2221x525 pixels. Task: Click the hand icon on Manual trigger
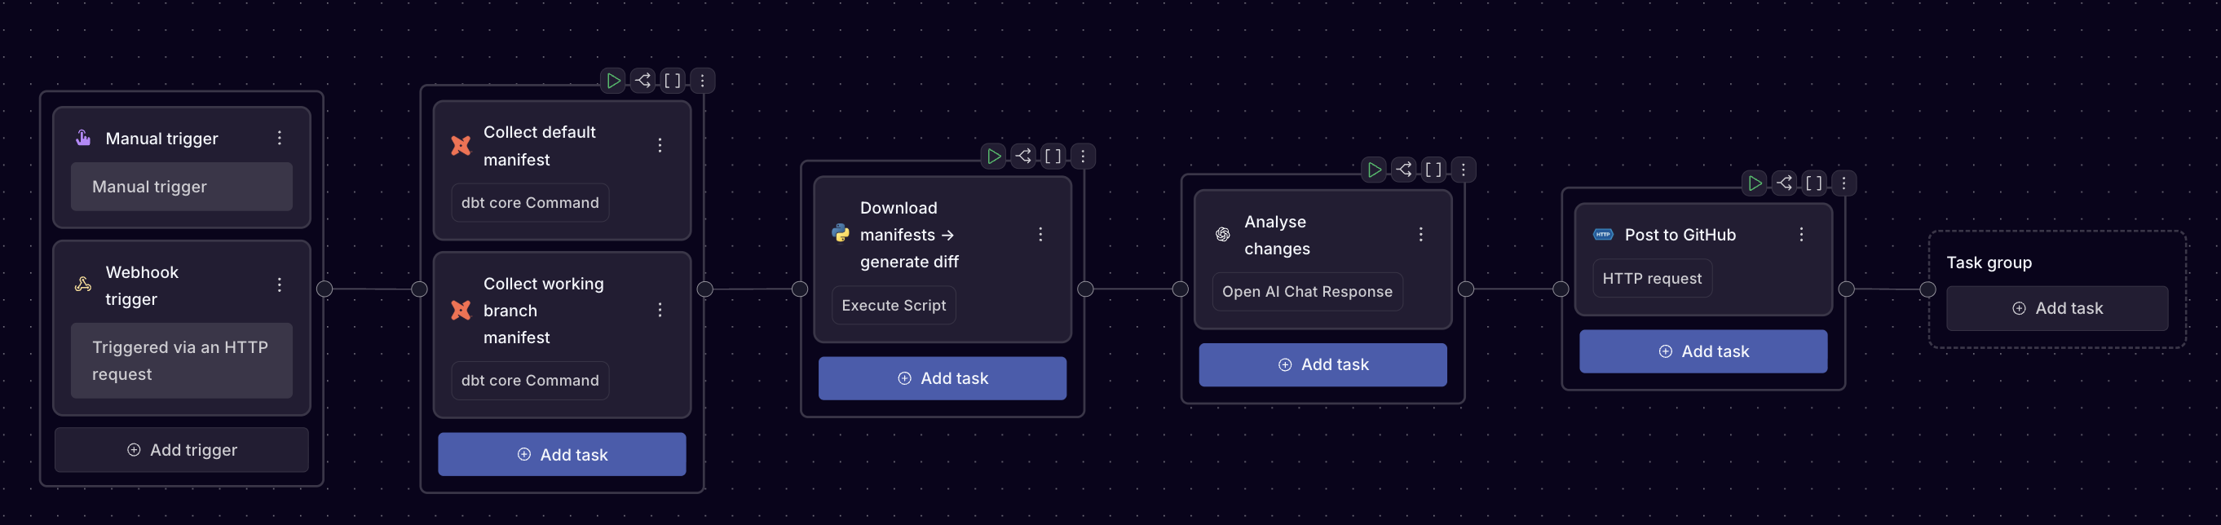pyautogui.click(x=83, y=137)
